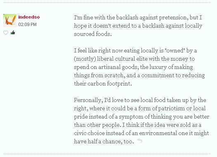Open indeedso's fox avatar image
Image resolution: width=217 pixels, height=157 pixels.
pyautogui.click(x=10, y=20)
